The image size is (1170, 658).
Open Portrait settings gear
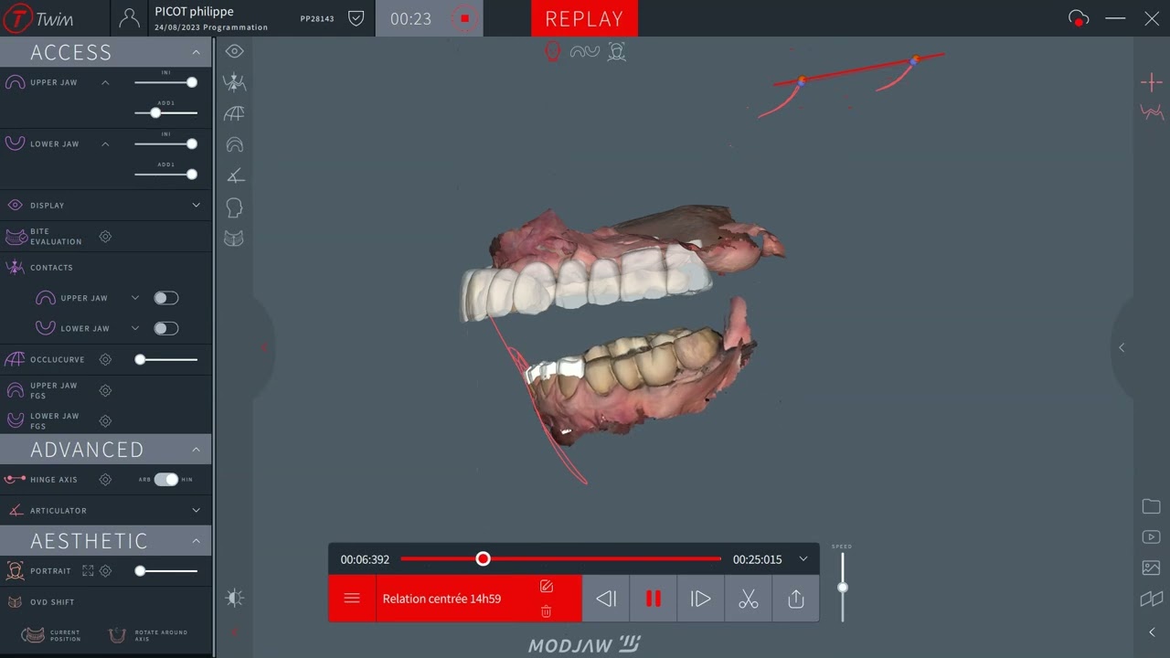[105, 571]
